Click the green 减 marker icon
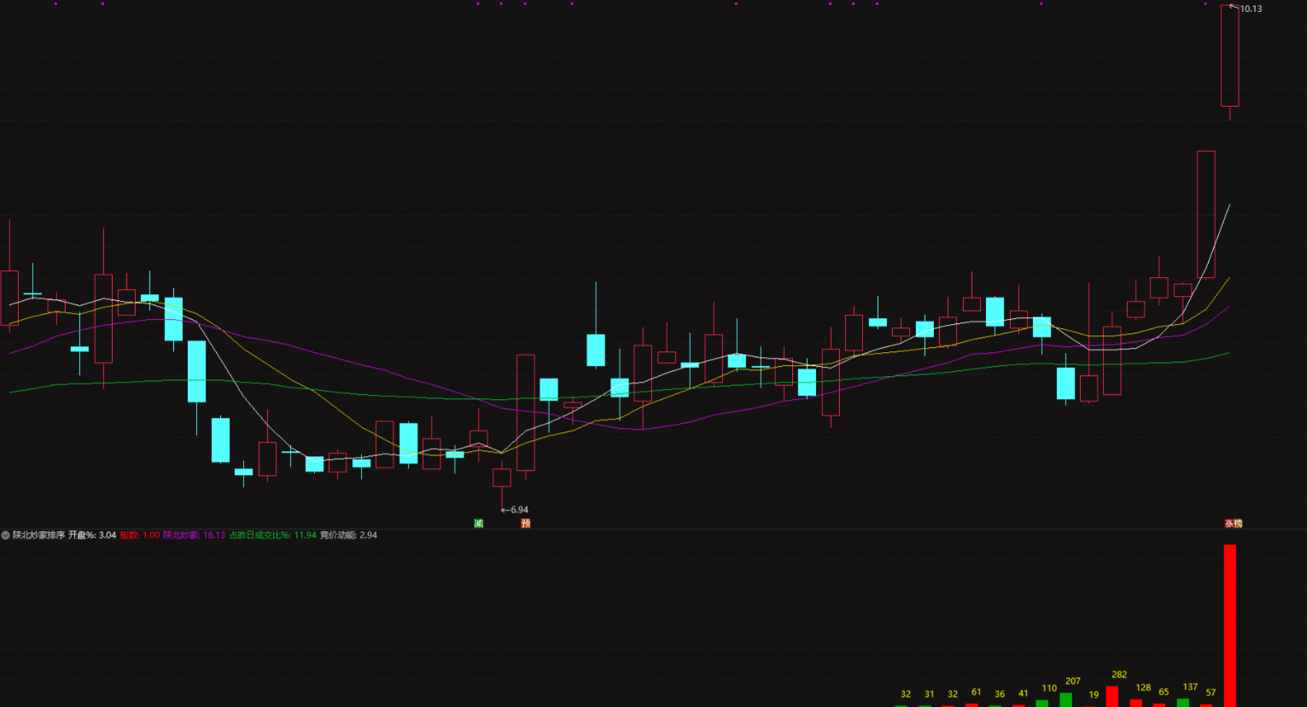Image resolution: width=1307 pixels, height=707 pixels. 479,524
